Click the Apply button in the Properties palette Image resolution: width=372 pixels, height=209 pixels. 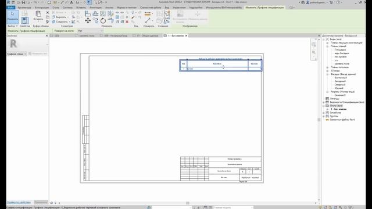click(41, 203)
